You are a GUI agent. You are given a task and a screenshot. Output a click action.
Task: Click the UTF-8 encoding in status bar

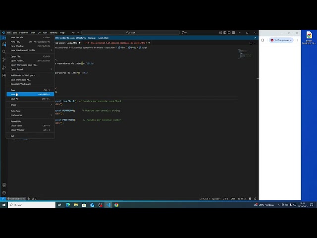click(226, 199)
